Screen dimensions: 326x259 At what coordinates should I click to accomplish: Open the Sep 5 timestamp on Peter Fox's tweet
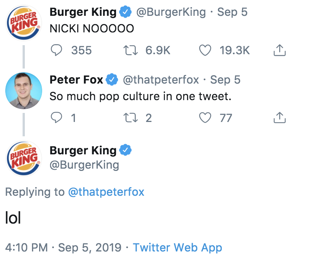[225, 80]
